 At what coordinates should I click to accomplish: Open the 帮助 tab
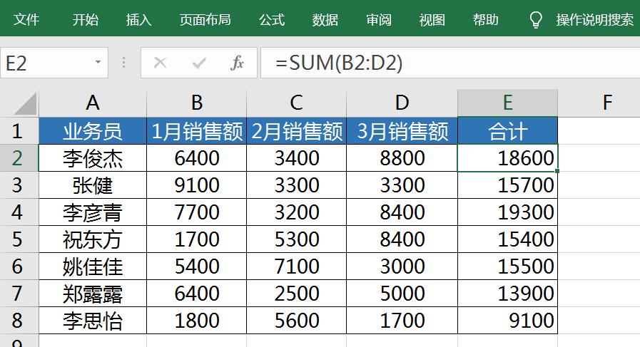[486, 19]
